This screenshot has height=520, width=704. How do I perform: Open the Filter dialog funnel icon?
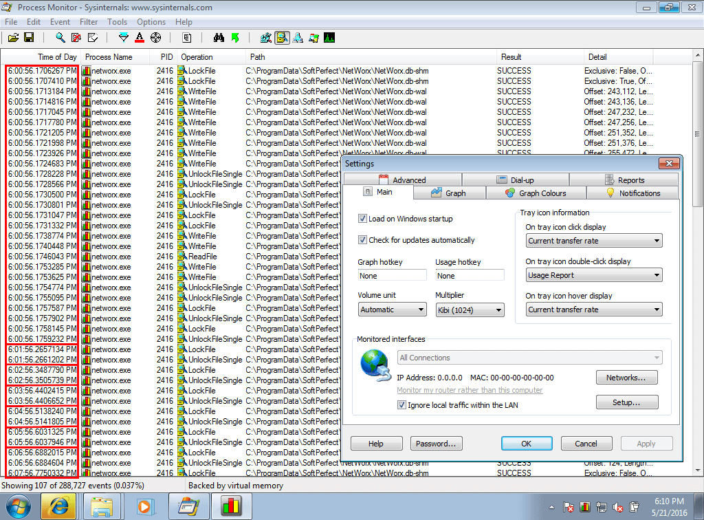pyautogui.click(x=124, y=38)
